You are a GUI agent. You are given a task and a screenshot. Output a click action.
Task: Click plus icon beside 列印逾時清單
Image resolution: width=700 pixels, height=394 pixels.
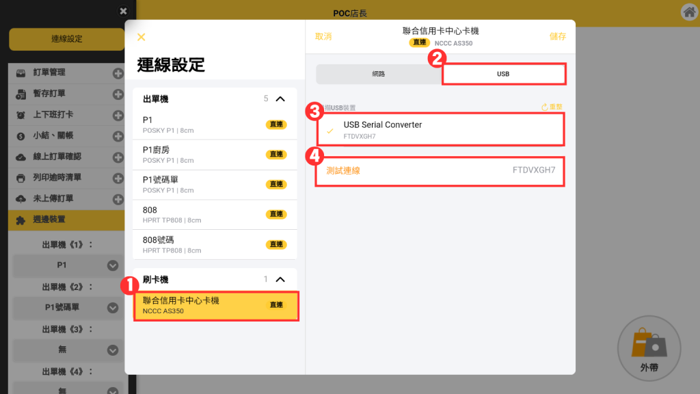tap(118, 179)
